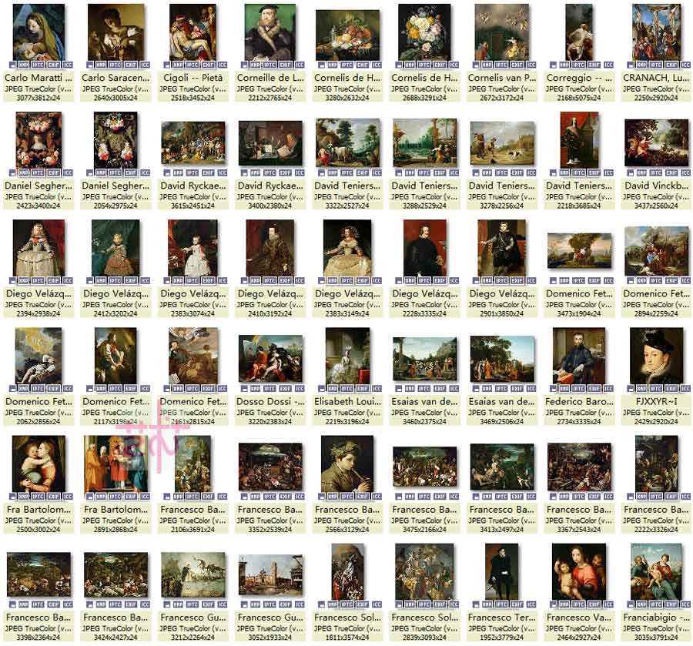This screenshot has height=646, width=693.
Task: Click the IPTC badge under Diego Velázquez 2394x2938 image
Action: click(38, 280)
